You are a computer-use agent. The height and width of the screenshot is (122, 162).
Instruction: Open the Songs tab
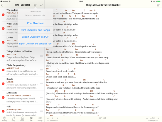point(13,119)
